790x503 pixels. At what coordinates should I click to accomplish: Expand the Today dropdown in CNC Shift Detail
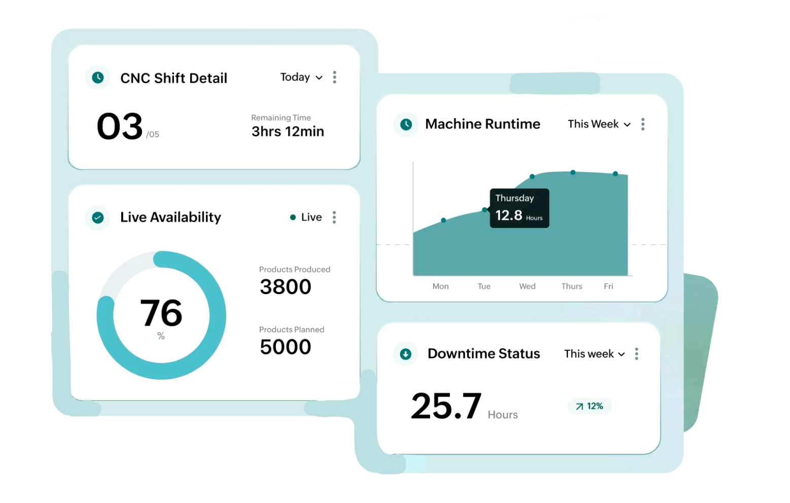click(302, 77)
